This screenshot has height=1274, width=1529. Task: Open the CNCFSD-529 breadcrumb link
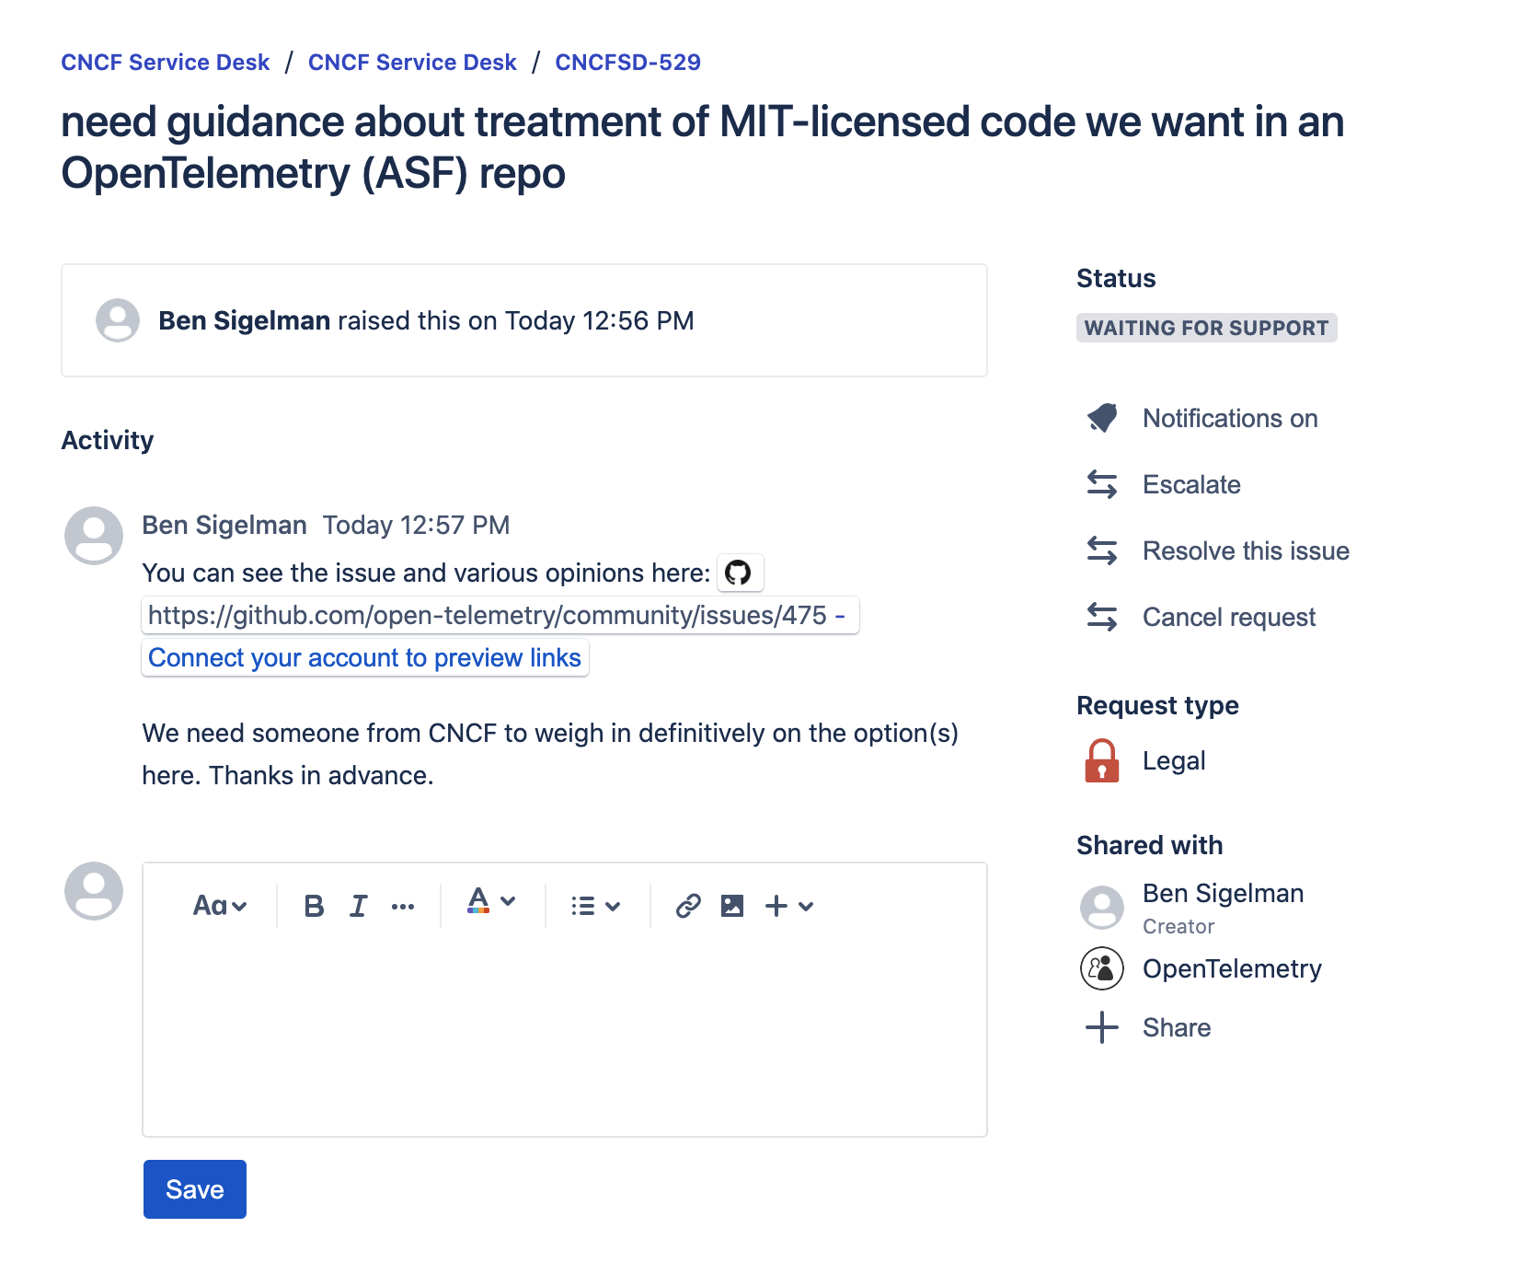click(x=627, y=63)
